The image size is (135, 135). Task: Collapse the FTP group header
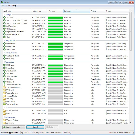click(6, 107)
